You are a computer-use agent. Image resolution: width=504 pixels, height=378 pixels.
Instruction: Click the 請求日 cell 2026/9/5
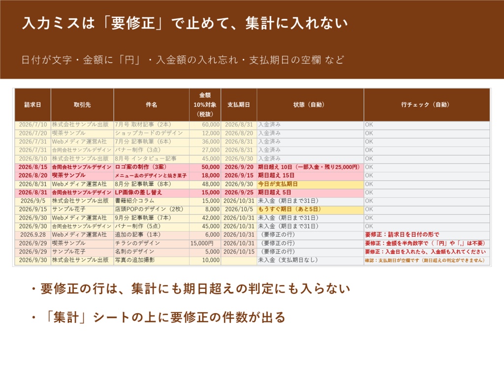(33, 201)
